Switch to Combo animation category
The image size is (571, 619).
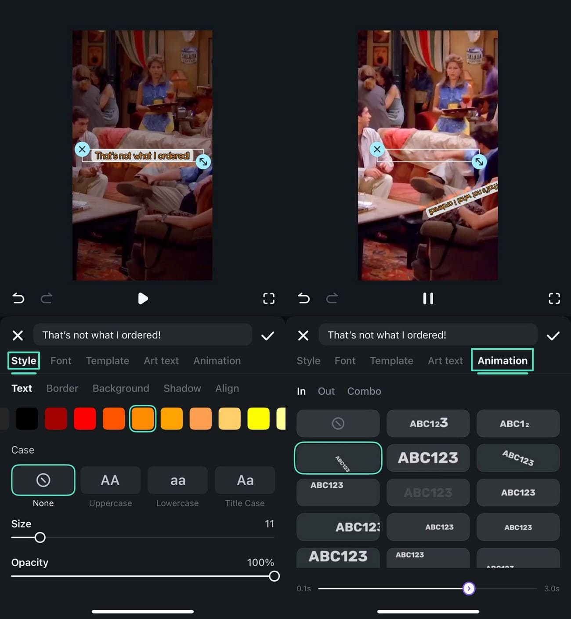[x=364, y=391]
